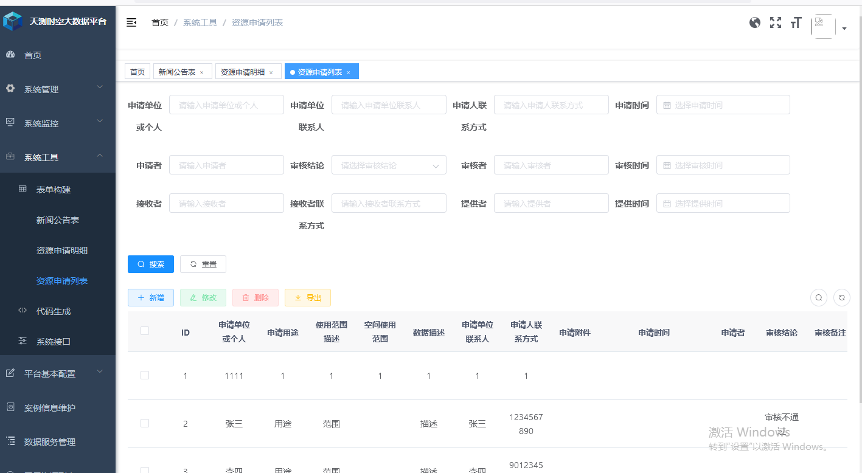Click the fullscreen expand icon

coord(775,22)
